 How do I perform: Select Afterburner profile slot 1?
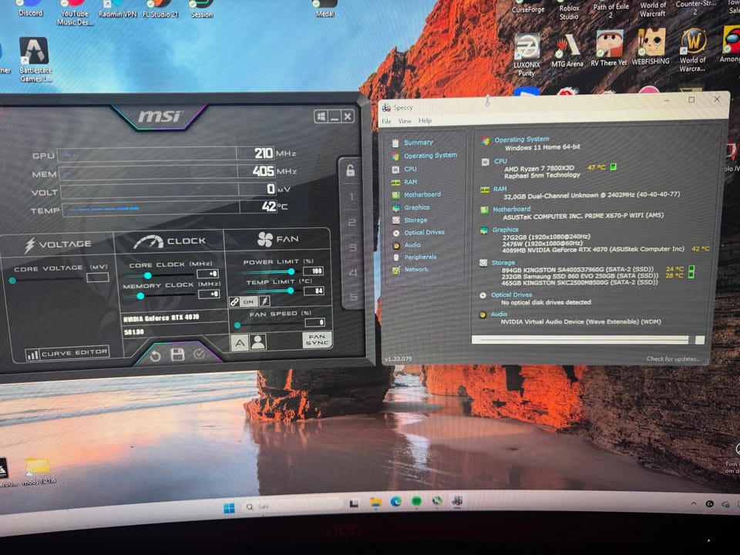(351, 196)
